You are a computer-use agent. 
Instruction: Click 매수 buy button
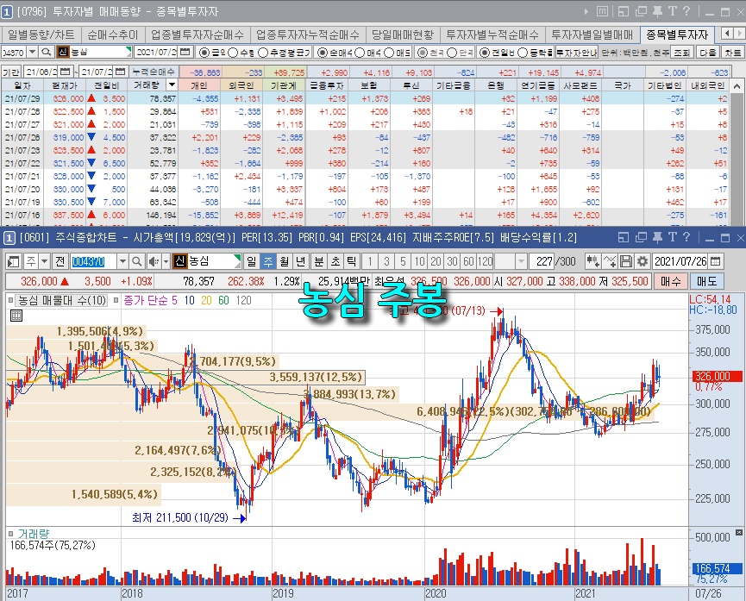pyautogui.click(x=671, y=281)
